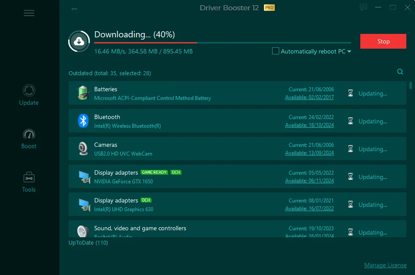This screenshot has width=415, height=275.
Task: Click hourglass icon in Sound controllers row
Action: point(350,232)
